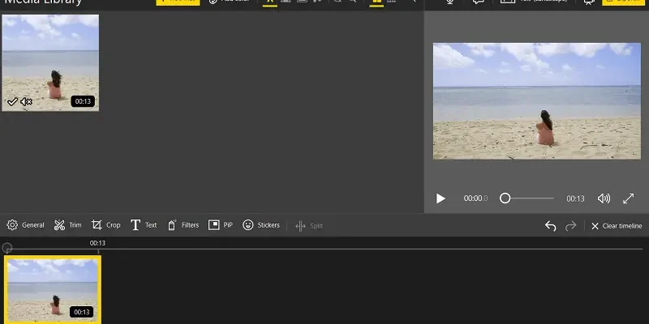Toggle the preview volume speaker icon
Viewport: 649px width, 324px height.
[x=604, y=198]
